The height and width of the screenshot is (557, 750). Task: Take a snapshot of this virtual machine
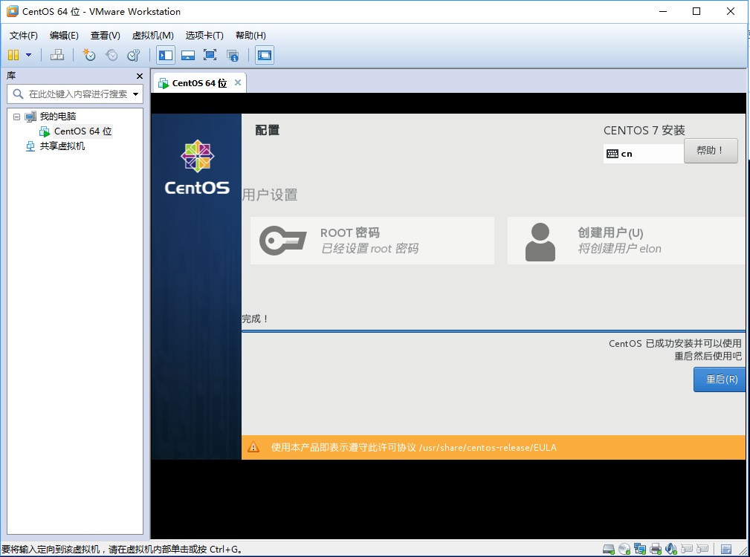[x=89, y=55]
